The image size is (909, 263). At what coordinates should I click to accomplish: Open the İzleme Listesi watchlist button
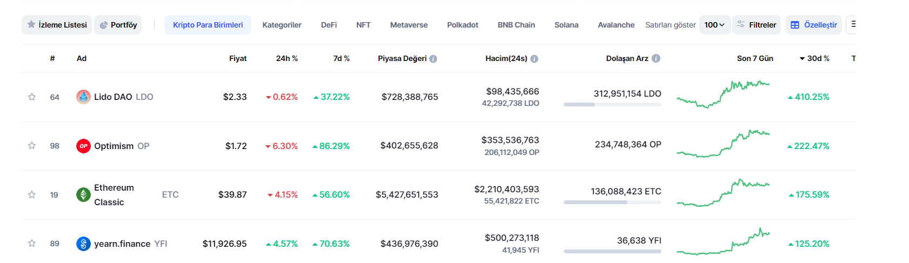(x=57, y=25)
